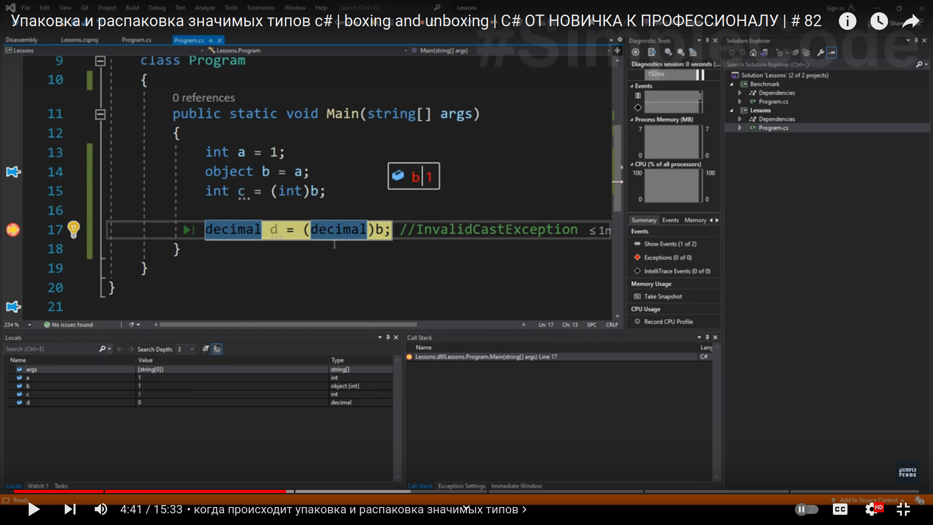This screenshot has width=933, height=525.
Task: Click Take Snapshot link
Action: [x=662, y=297]
